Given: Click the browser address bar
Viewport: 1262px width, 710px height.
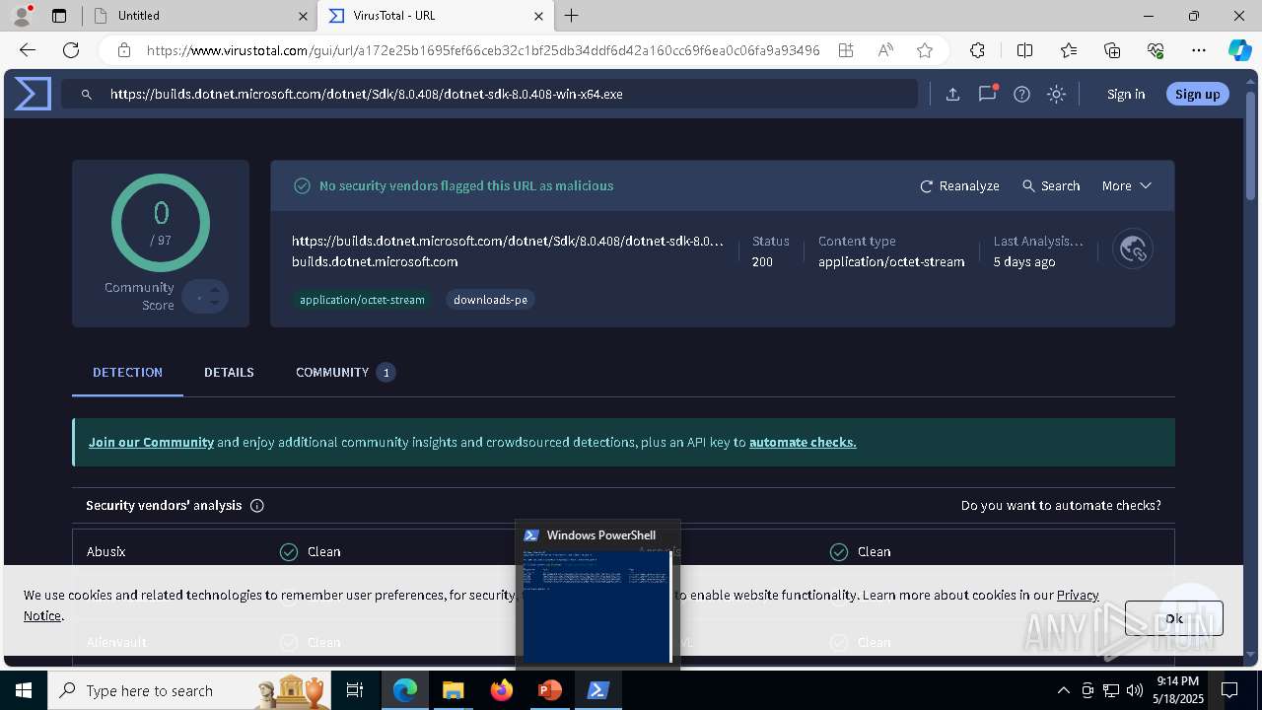Looking at the screenshot, I should point(483,50).
